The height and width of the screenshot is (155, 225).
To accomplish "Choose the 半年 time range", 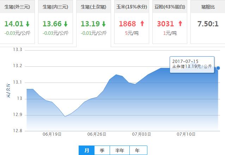I will 120,150.
